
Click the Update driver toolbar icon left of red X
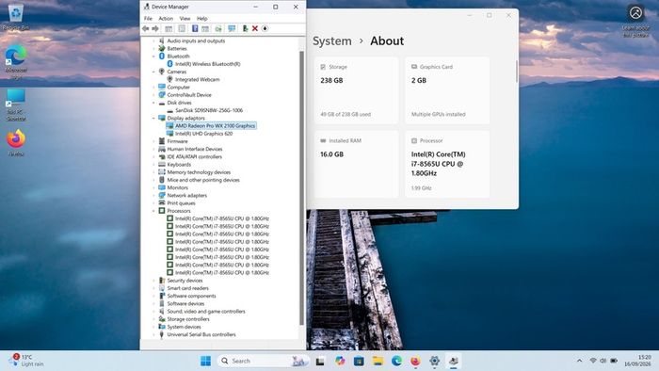pos(245,28)
